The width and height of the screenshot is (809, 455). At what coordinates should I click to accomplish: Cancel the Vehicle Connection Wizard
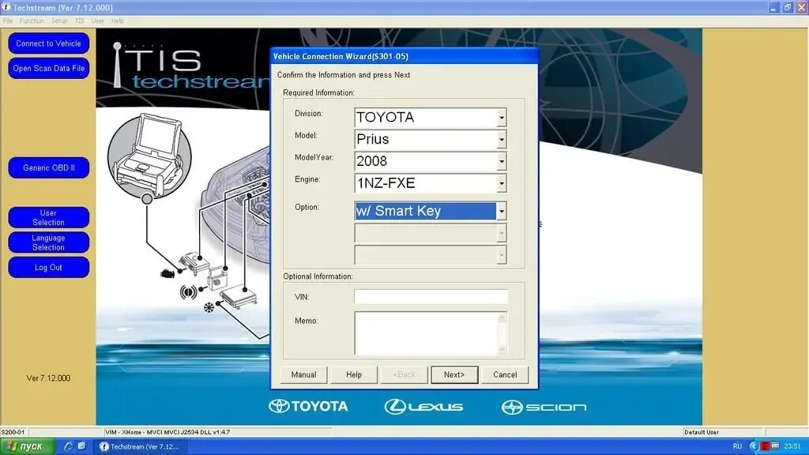pyautogui.click(x=505, y=374)
